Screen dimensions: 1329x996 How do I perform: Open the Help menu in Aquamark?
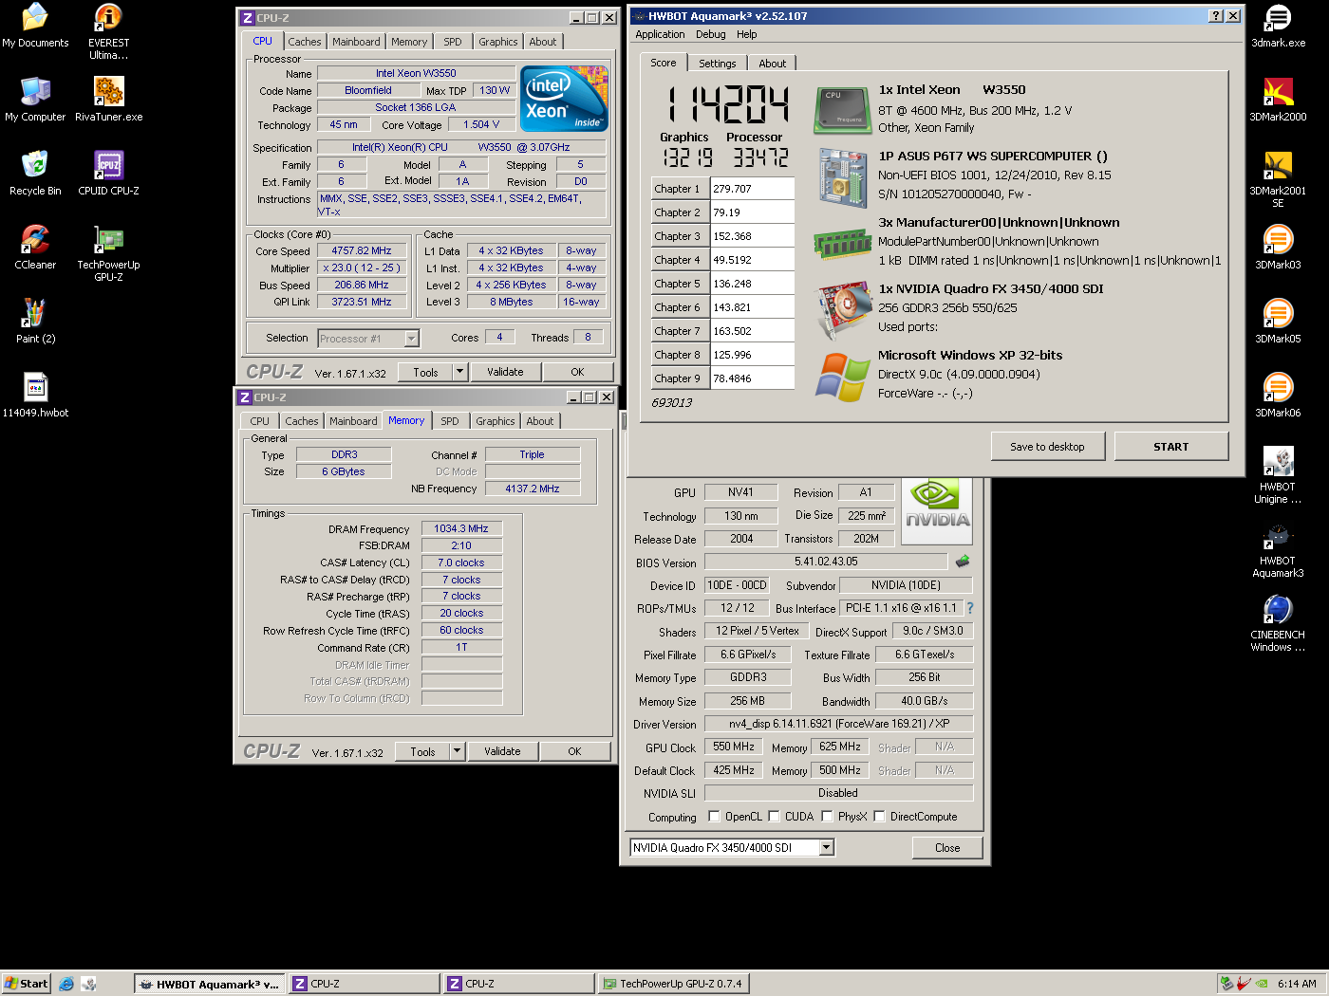(x=747, y=34)
